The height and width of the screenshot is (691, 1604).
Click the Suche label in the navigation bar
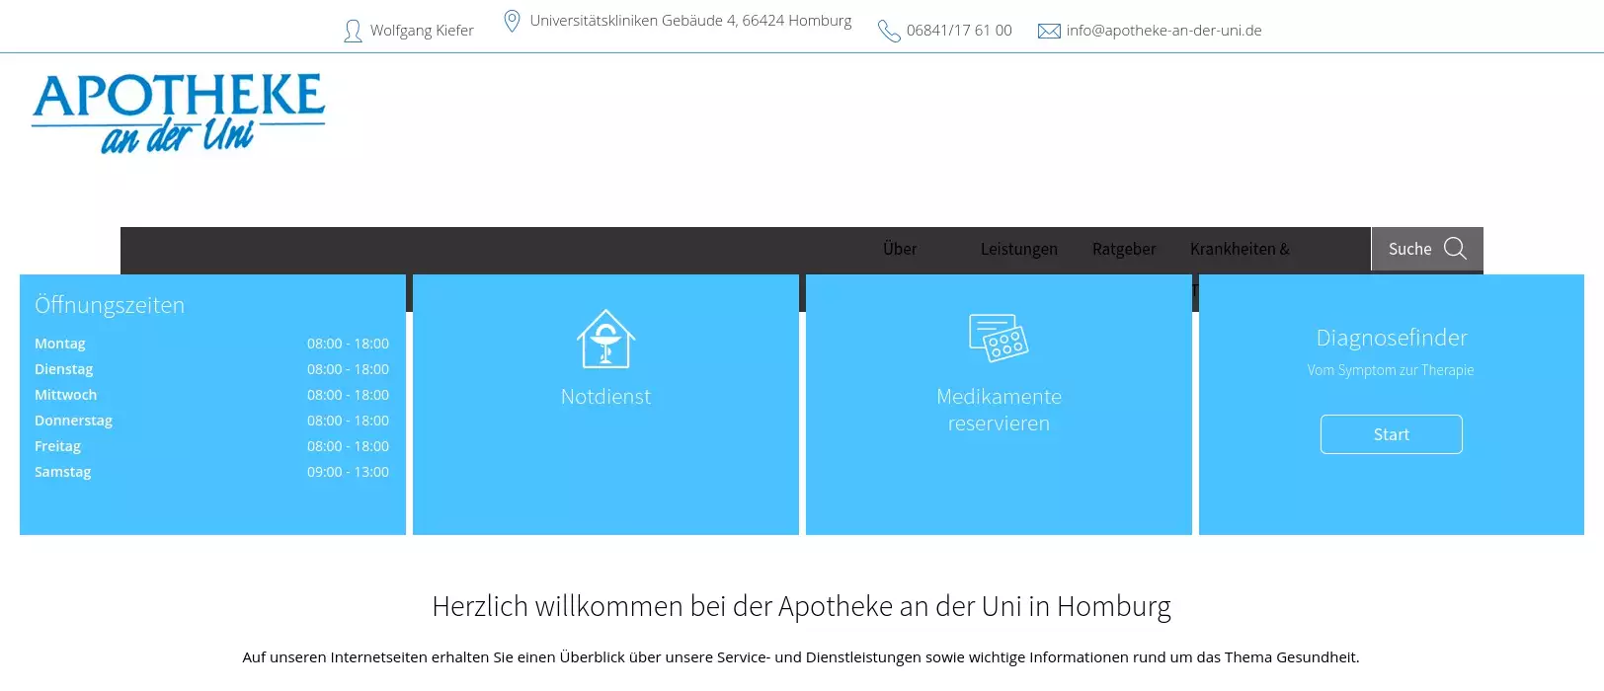pyautogui.click(x=1409, y=249)
